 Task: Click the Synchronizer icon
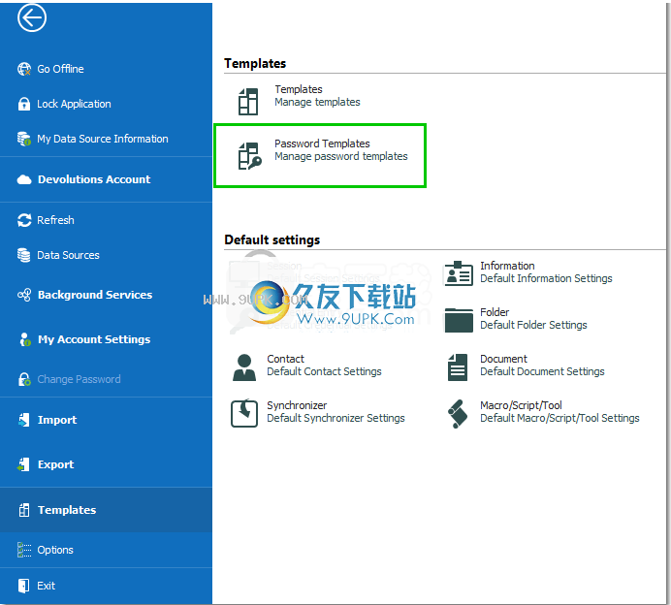tap(244, 413)
